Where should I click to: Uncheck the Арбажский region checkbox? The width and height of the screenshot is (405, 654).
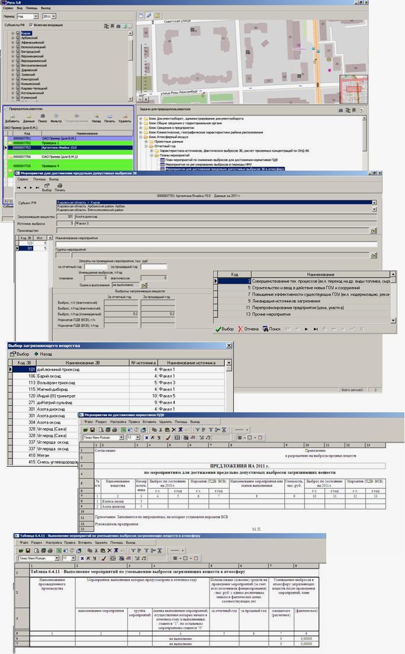(18, 39)
